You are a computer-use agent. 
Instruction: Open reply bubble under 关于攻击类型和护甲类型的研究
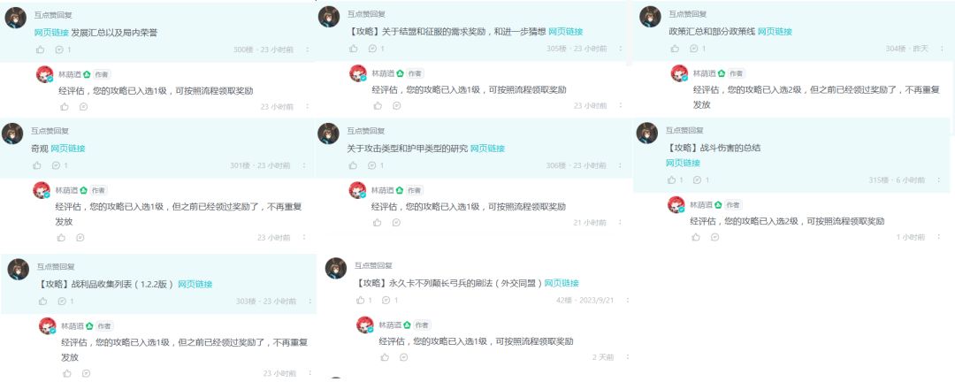[x=372, y=165]
